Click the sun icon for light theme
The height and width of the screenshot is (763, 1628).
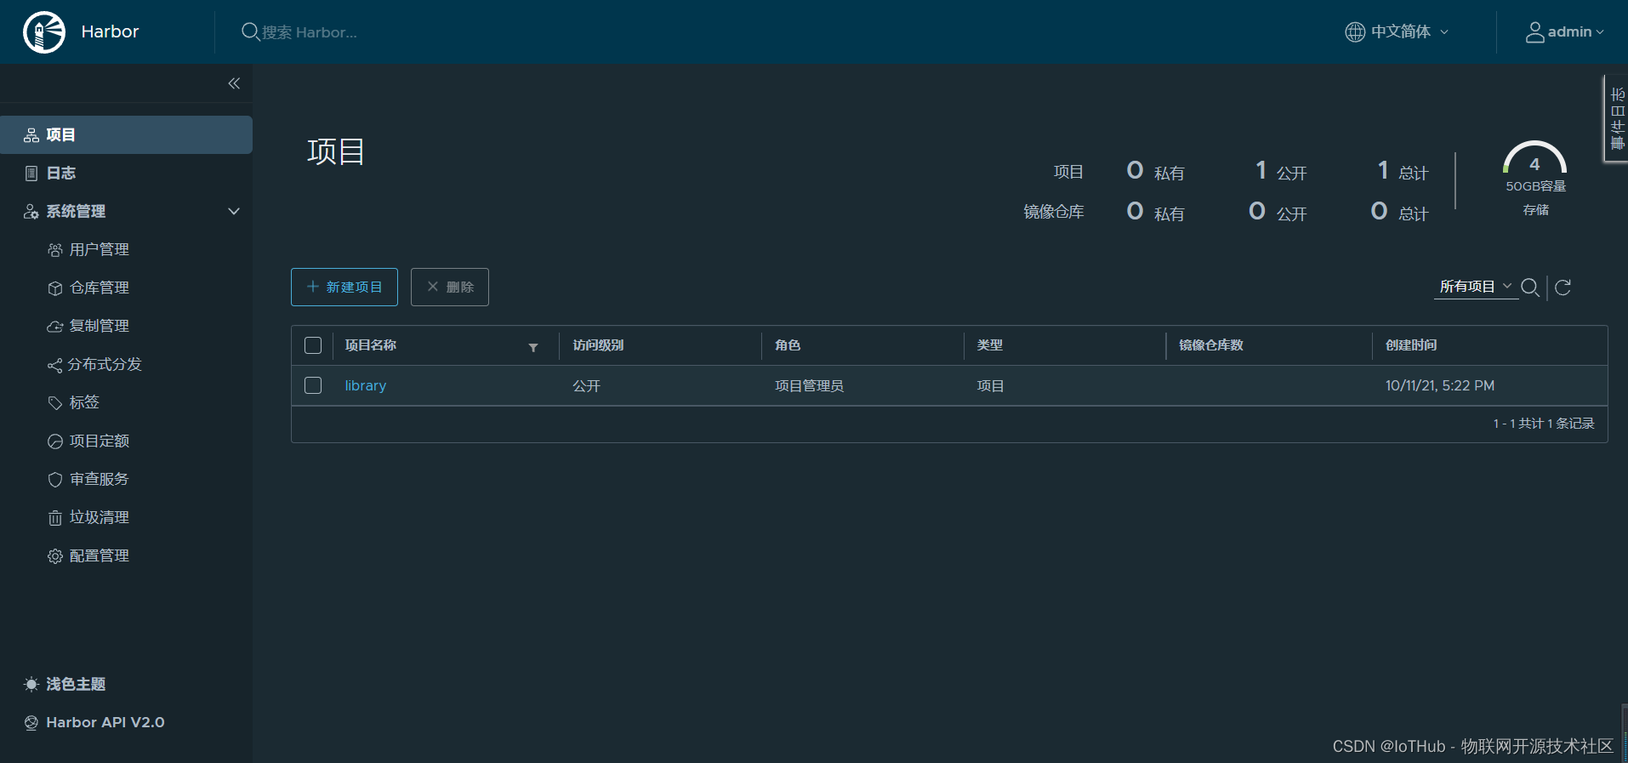pyautogui.click(x=31, y=685)
